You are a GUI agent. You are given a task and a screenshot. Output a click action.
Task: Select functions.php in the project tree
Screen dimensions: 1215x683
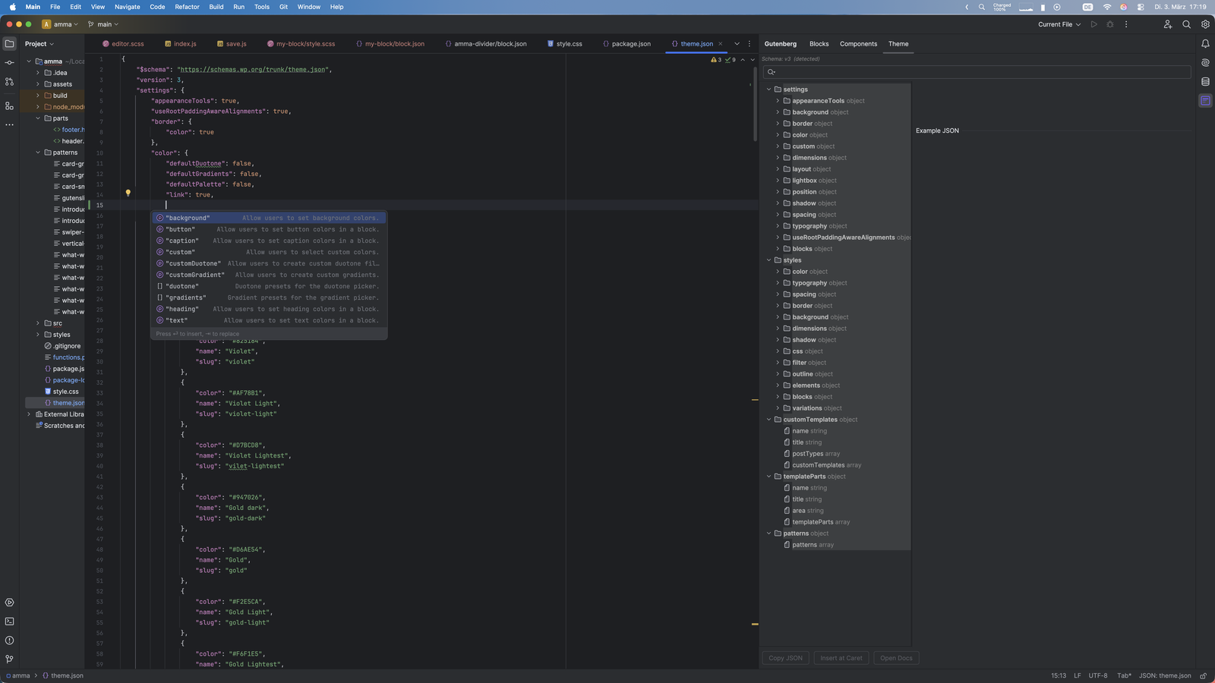(x=64, y=357)
